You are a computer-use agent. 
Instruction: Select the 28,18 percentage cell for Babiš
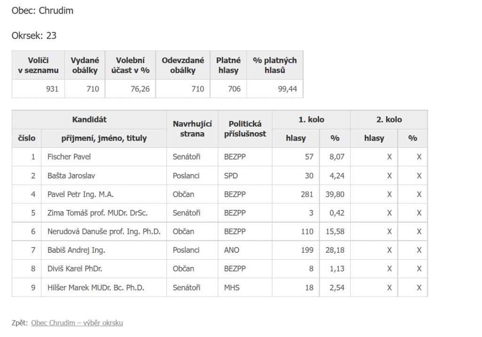(x=335, y=250)
